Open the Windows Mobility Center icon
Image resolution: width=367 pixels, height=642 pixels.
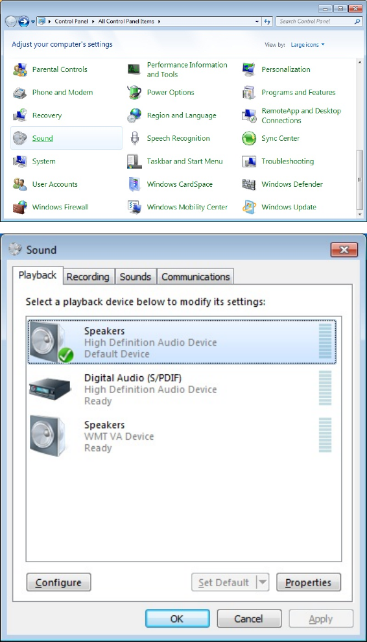134,207
